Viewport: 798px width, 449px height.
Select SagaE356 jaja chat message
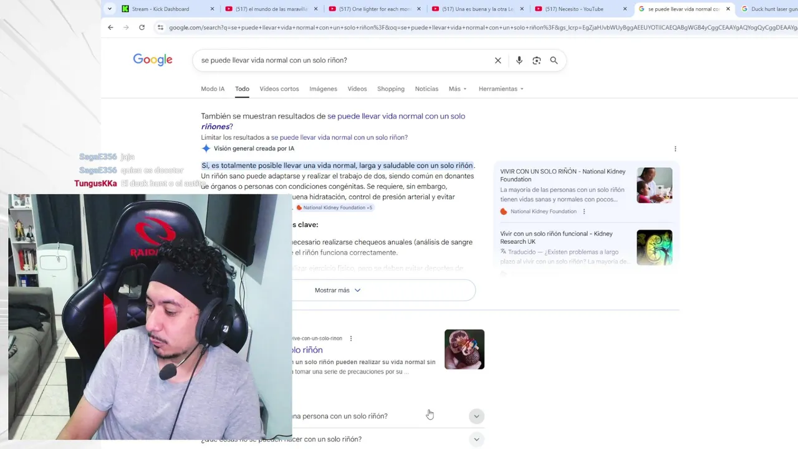107,157
